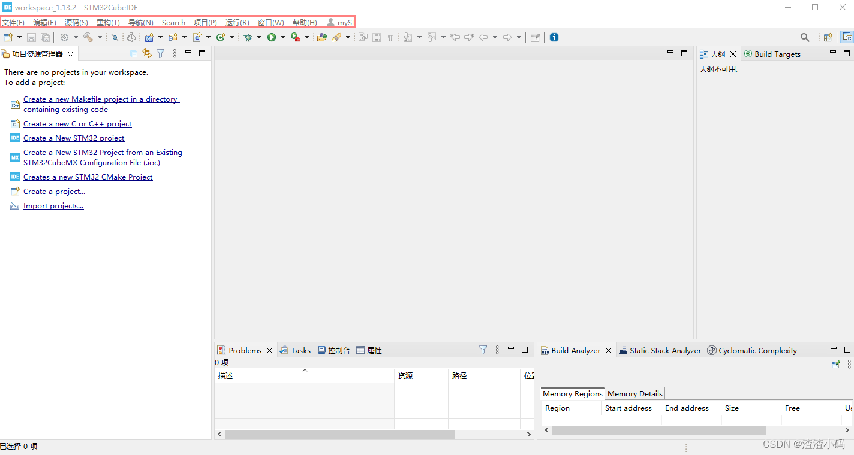
Task: Toggle block selection mode
Action: 377,37
